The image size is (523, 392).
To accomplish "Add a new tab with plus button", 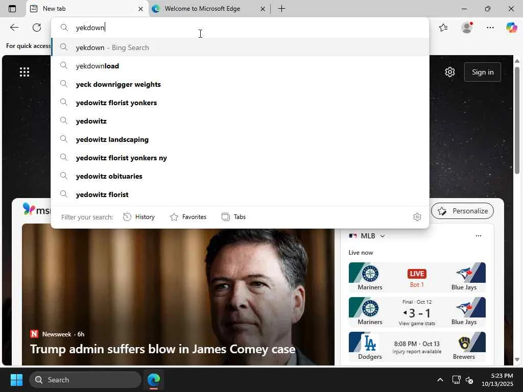I will 281,9.
